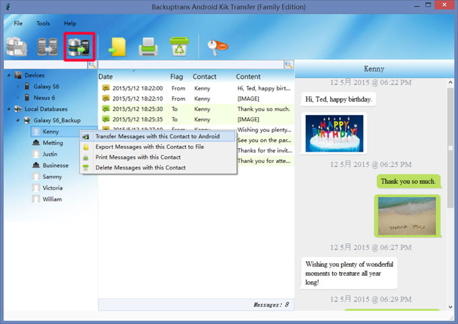Click the Backup Messages toolbar icon
The image size is (458, 324).
tap(17, 46)
